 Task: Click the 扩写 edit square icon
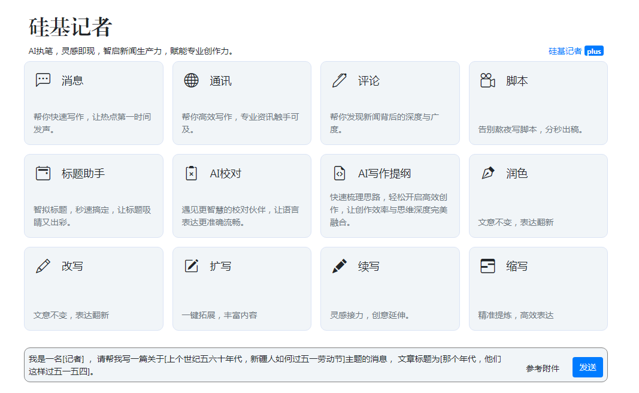[x=191, y=266]
